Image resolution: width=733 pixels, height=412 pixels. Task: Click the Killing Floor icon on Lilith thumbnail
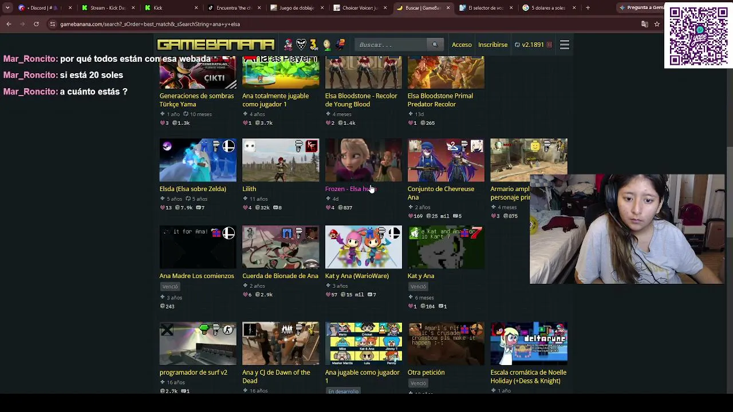pos(312,146)
